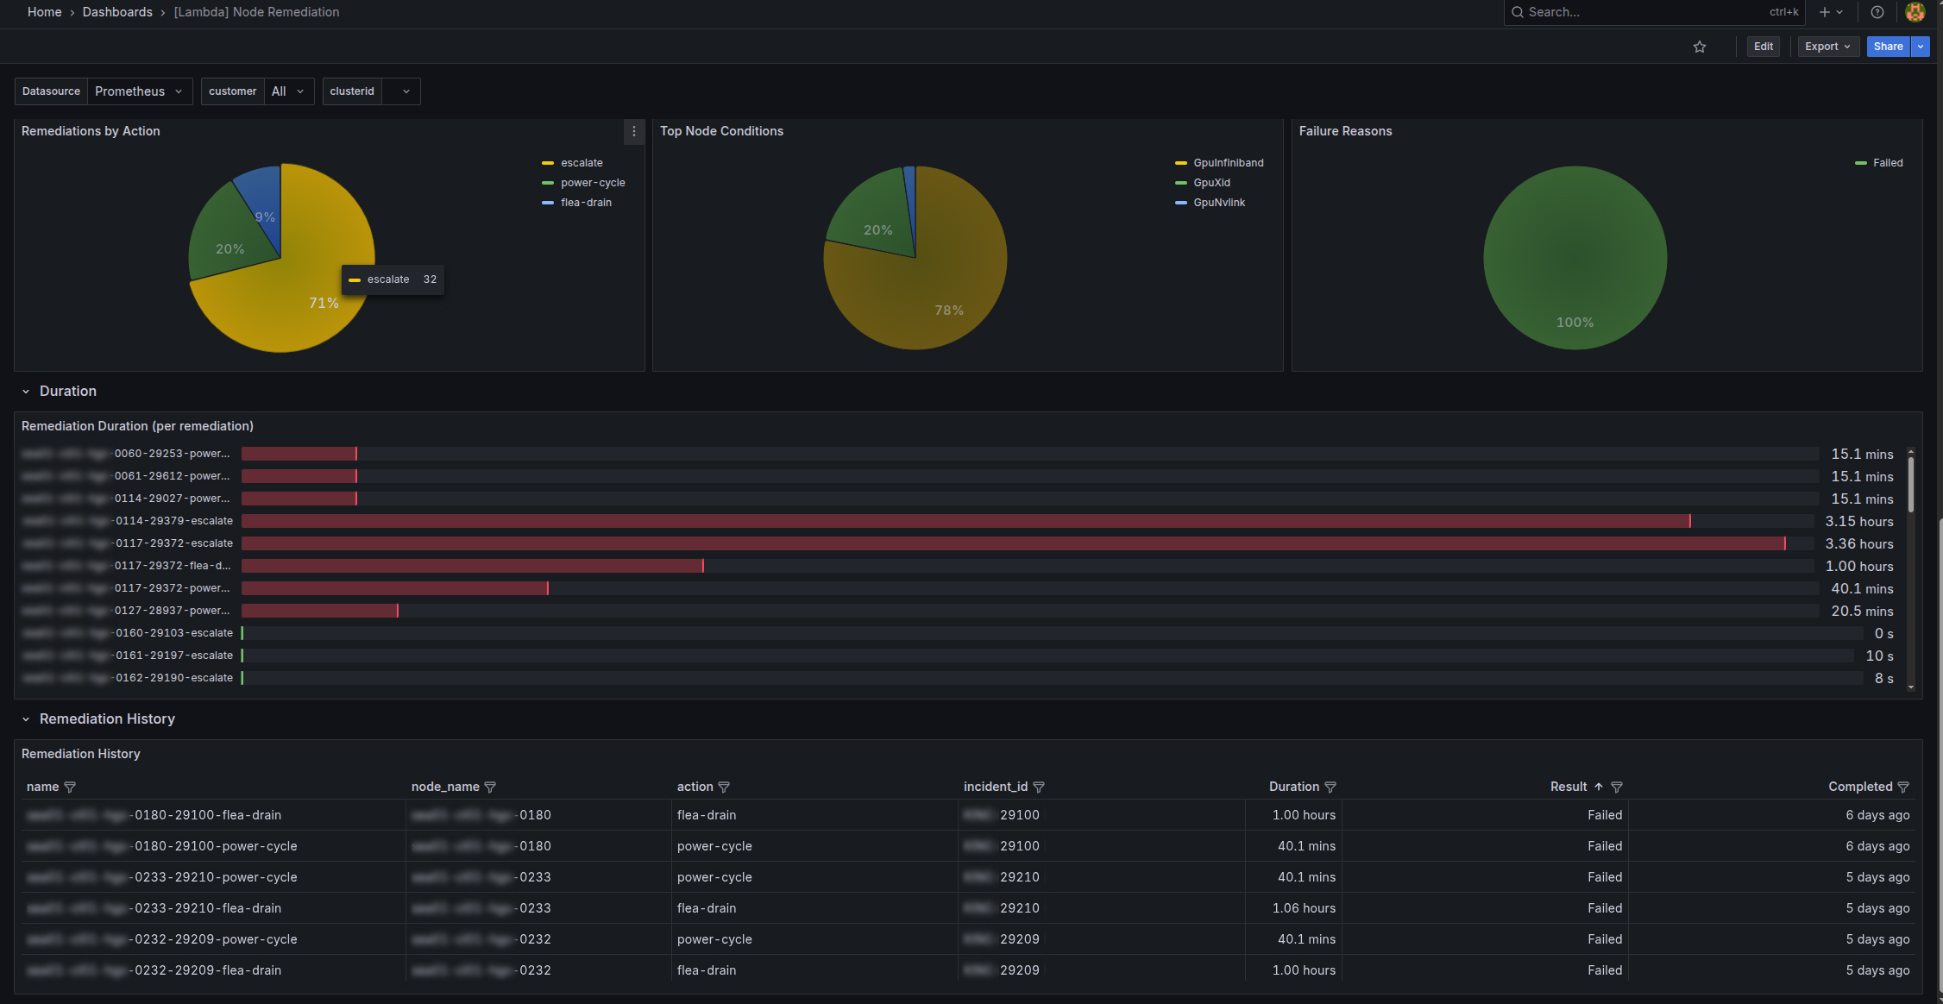Image resolution: width=1943 pixels, height=1004 pixels.
Task: Open filter for action column
Action: tap(724, 787)
